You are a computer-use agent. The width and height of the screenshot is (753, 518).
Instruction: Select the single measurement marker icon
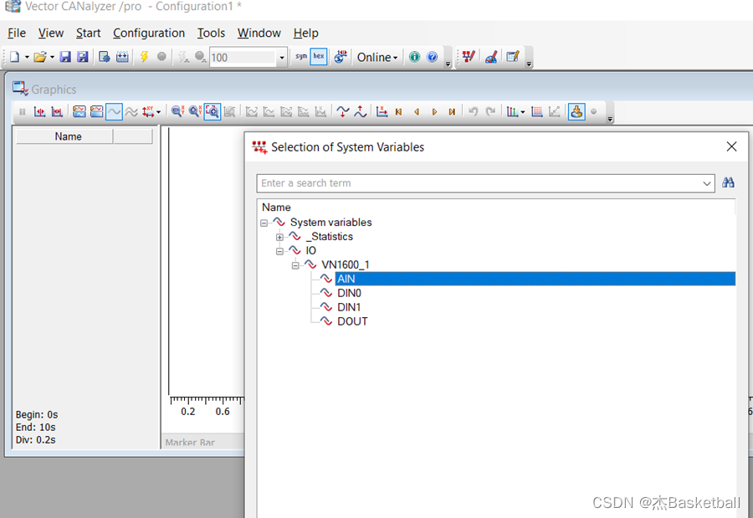39,111
